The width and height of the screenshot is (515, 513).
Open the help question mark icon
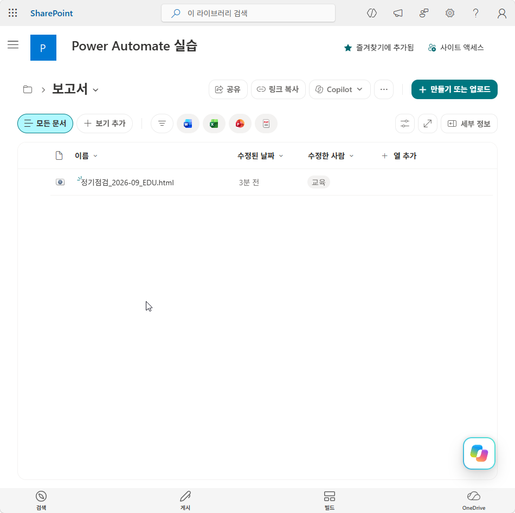475,13
